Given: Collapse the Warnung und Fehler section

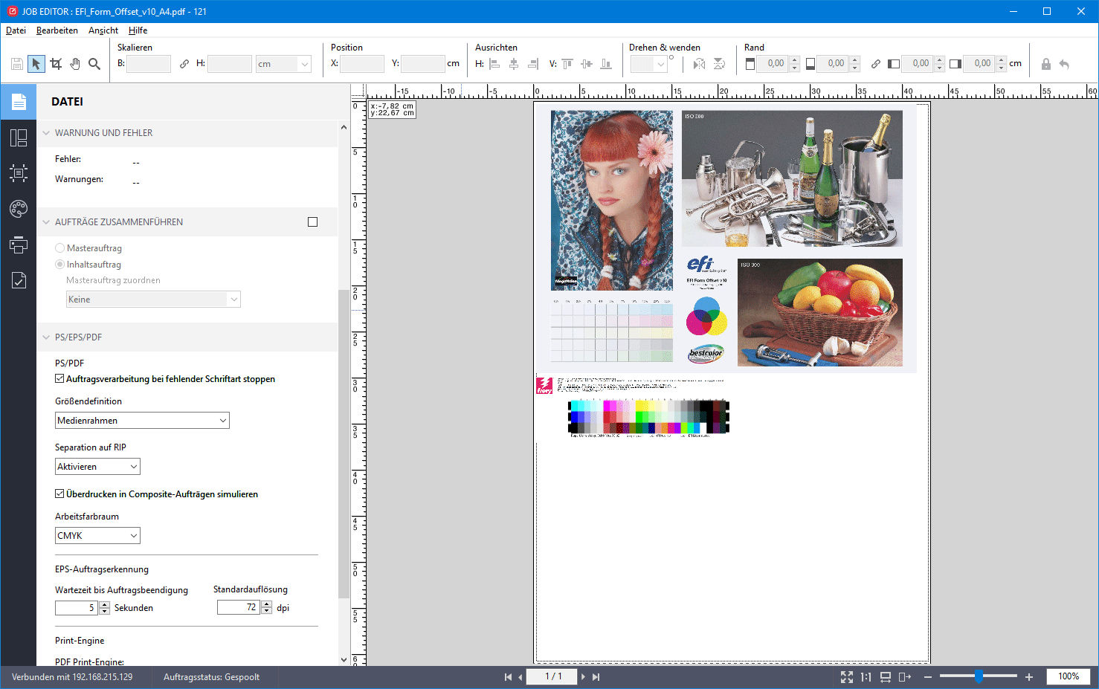Looking at the screenshot, I should pos(47,133).
